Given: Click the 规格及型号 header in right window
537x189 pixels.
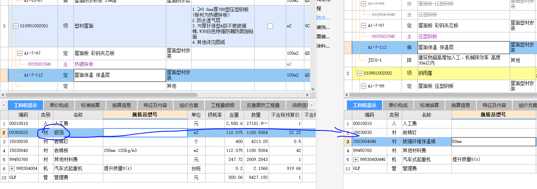Looking at the screenshot, I should point(493,115).
